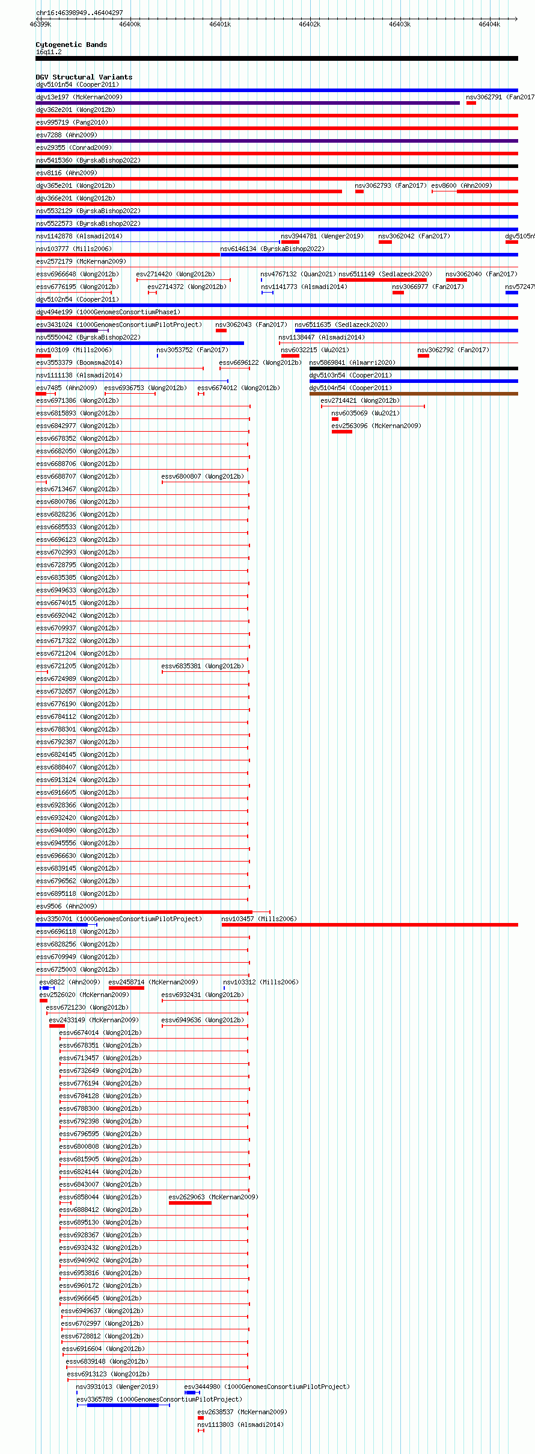The height and width of the screenshot is (1454, 535).
Task: Select esv3444980 (1000GenomesConsortiumPilotProject) variant
Action: point(192,1393)
